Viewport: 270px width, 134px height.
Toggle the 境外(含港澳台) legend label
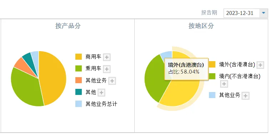tap(237, 64)
